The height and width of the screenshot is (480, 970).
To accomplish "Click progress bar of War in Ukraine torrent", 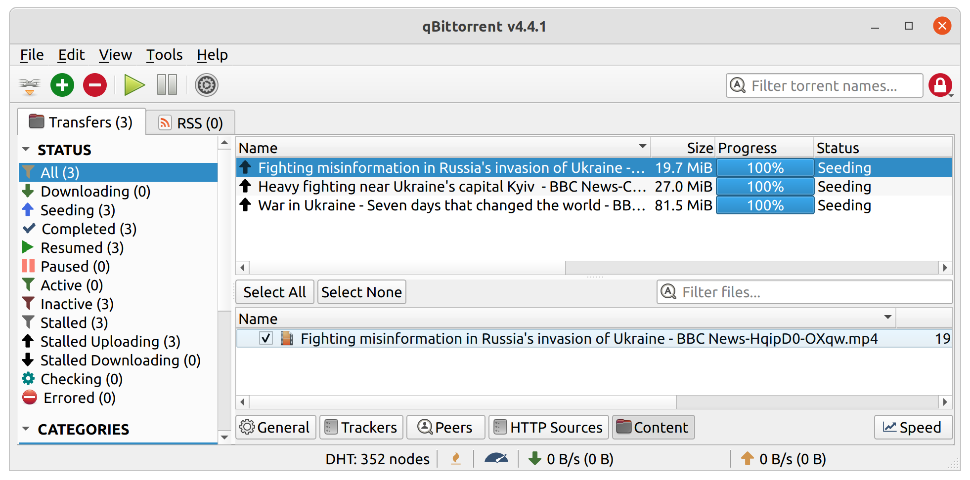I will (x=765, y=205).
